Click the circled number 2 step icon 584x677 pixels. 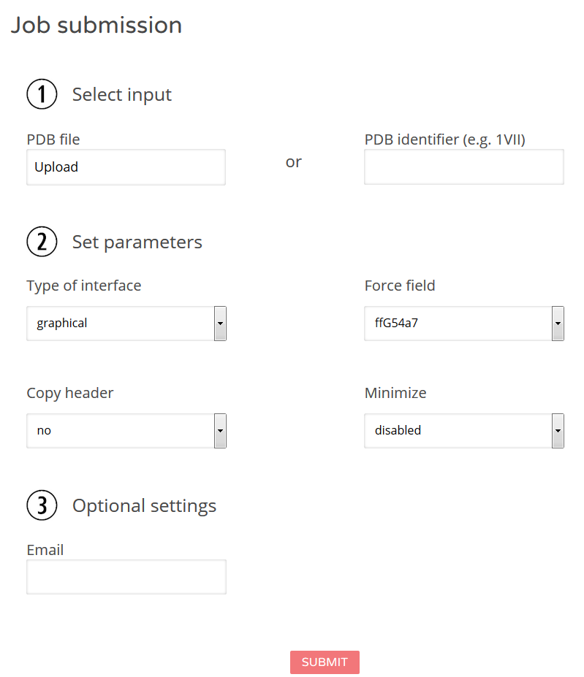click(42, 242)
